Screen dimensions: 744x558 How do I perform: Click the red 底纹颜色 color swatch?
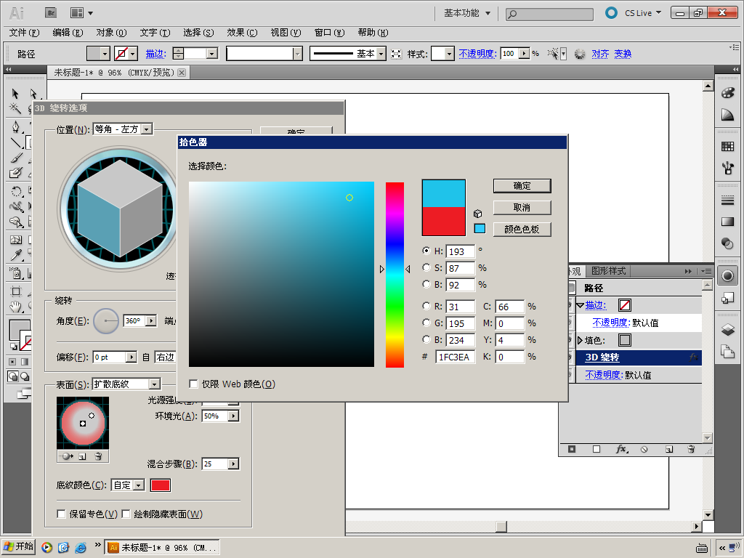[160, 485]
